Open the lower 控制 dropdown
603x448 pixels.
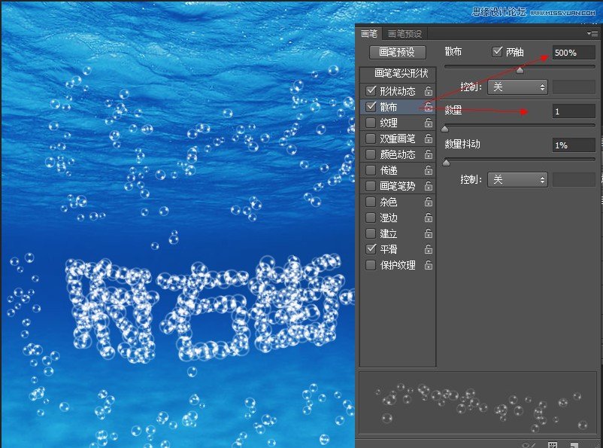pos(517,179)
